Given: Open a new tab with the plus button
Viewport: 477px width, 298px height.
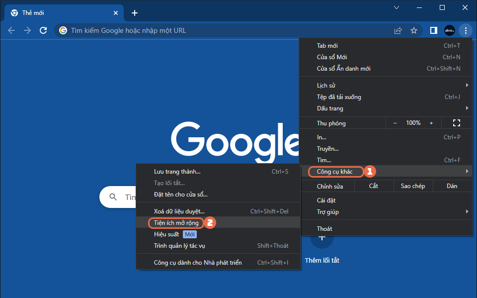Looking at the screenshot, I should 135,13.
